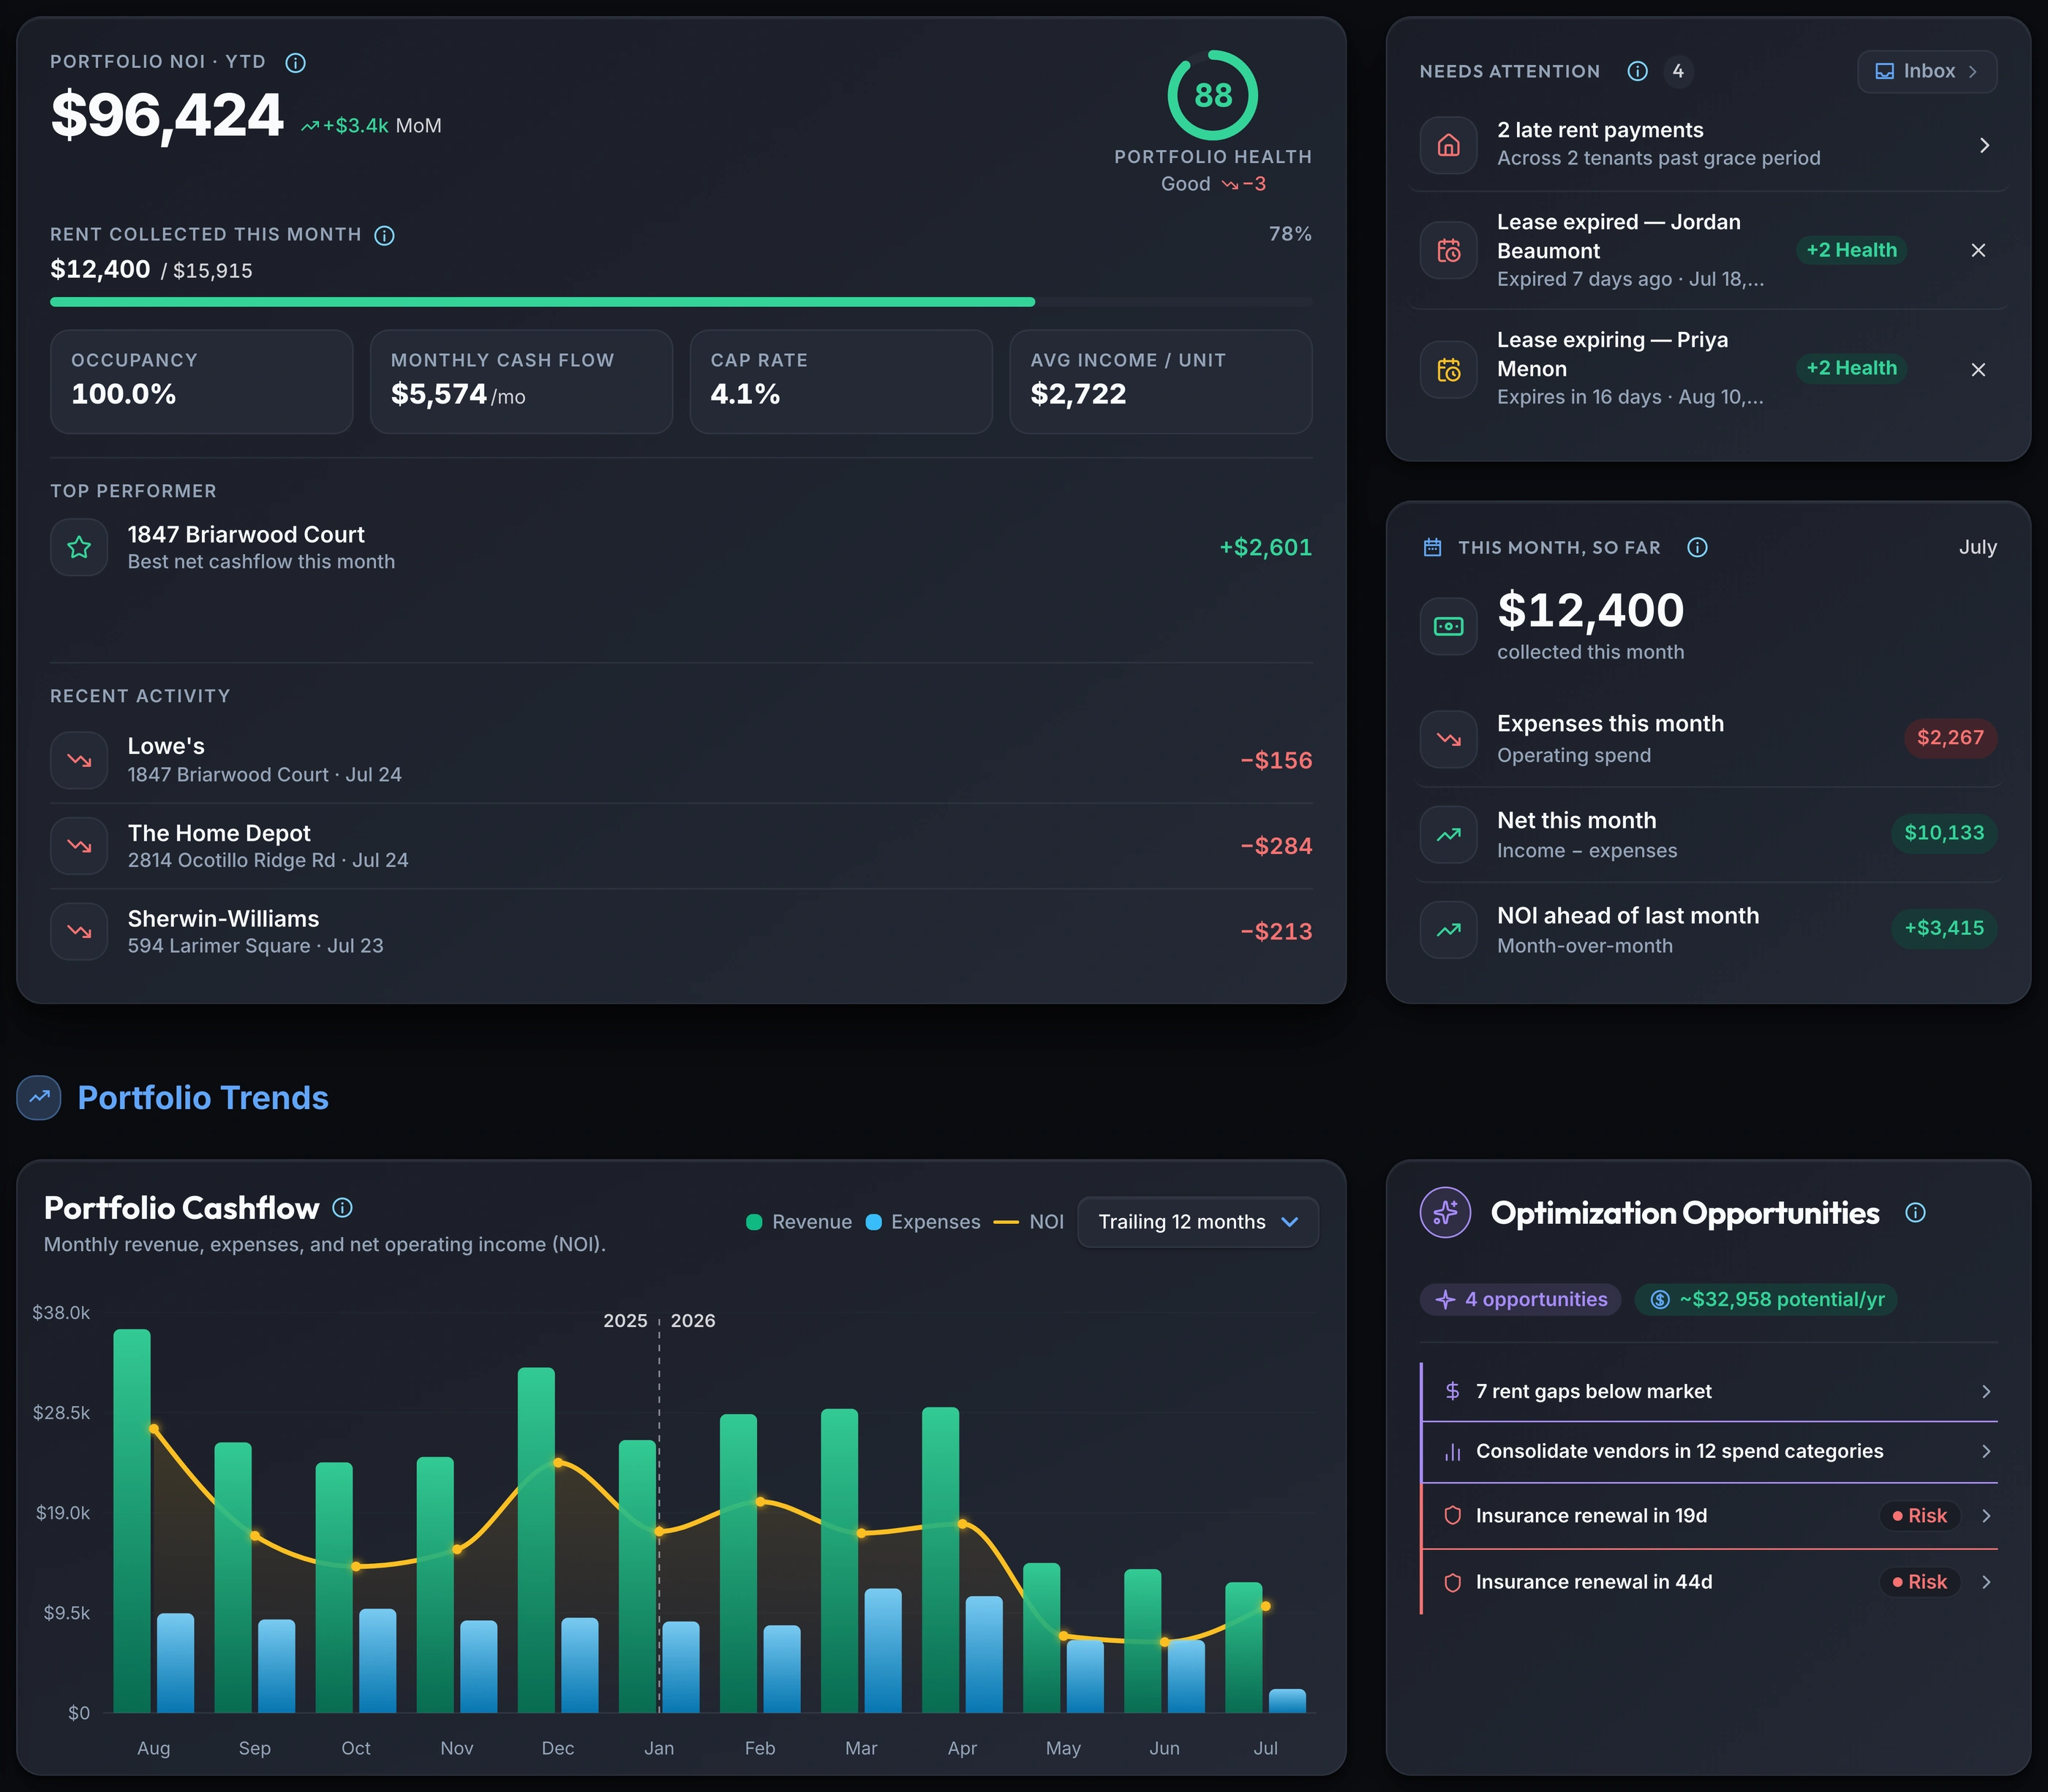Click the star icon for 1847 Briarwood Court
Screen dimensions: 2048x1792
click(x=79, y=547)
